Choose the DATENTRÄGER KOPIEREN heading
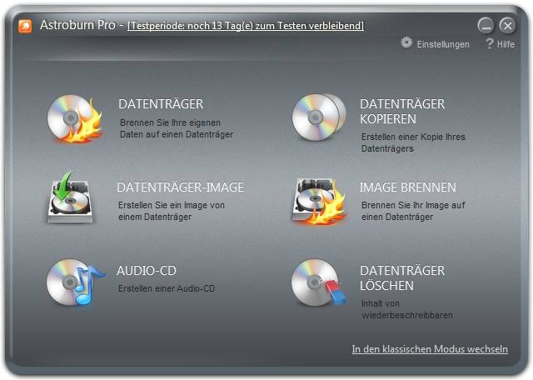533x380 pixels. tap(402, 112)
